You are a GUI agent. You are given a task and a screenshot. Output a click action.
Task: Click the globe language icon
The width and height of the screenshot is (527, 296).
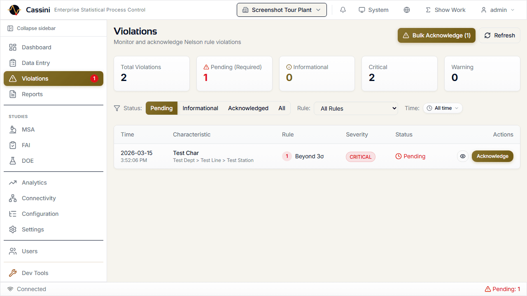(407, 10)
